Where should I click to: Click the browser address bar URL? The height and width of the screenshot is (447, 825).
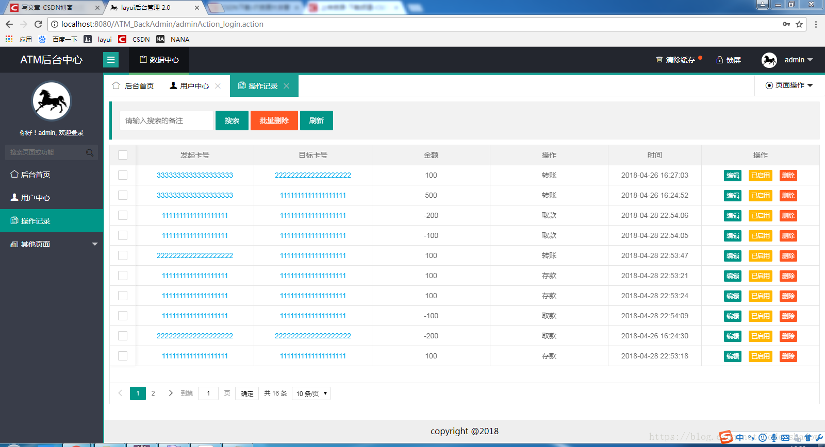tap(162, 24)
